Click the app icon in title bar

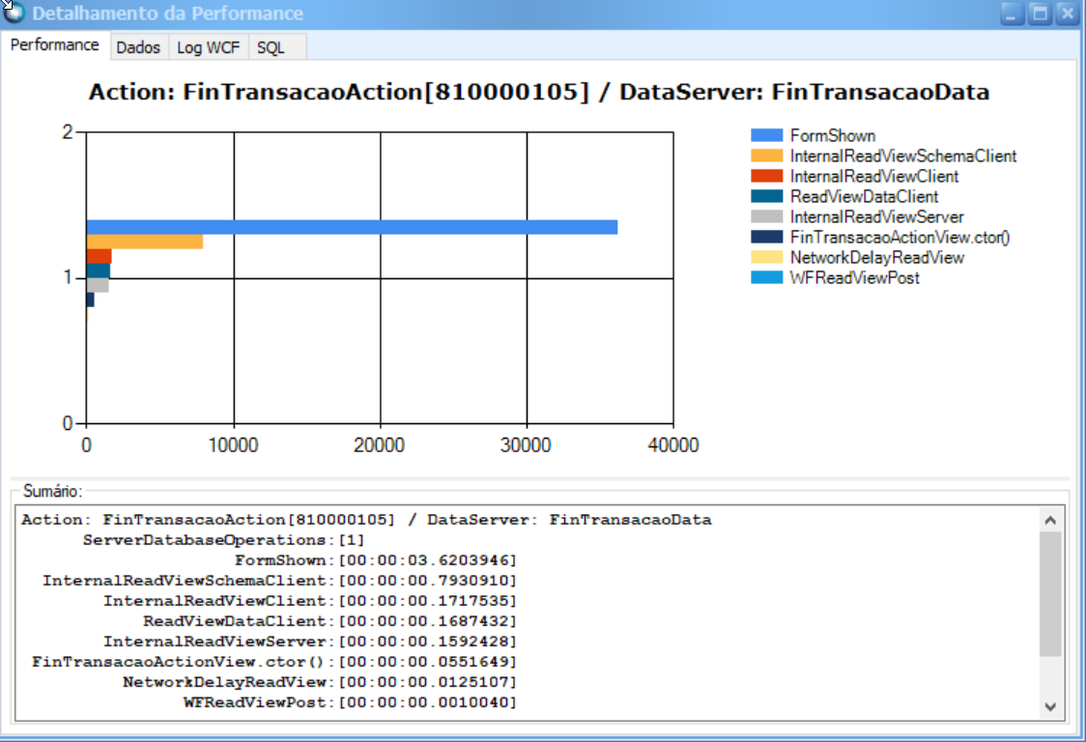pos(14,13)
